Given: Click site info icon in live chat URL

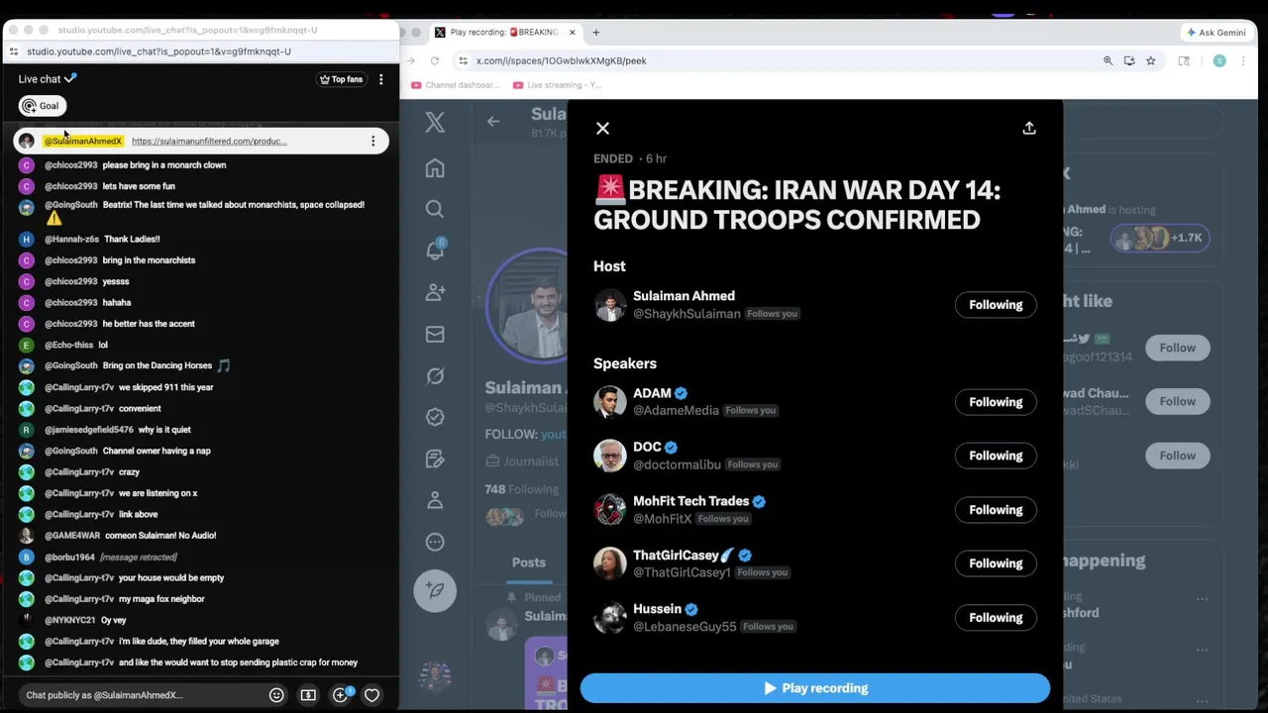Looking at the screenshot, I should 13,51.
